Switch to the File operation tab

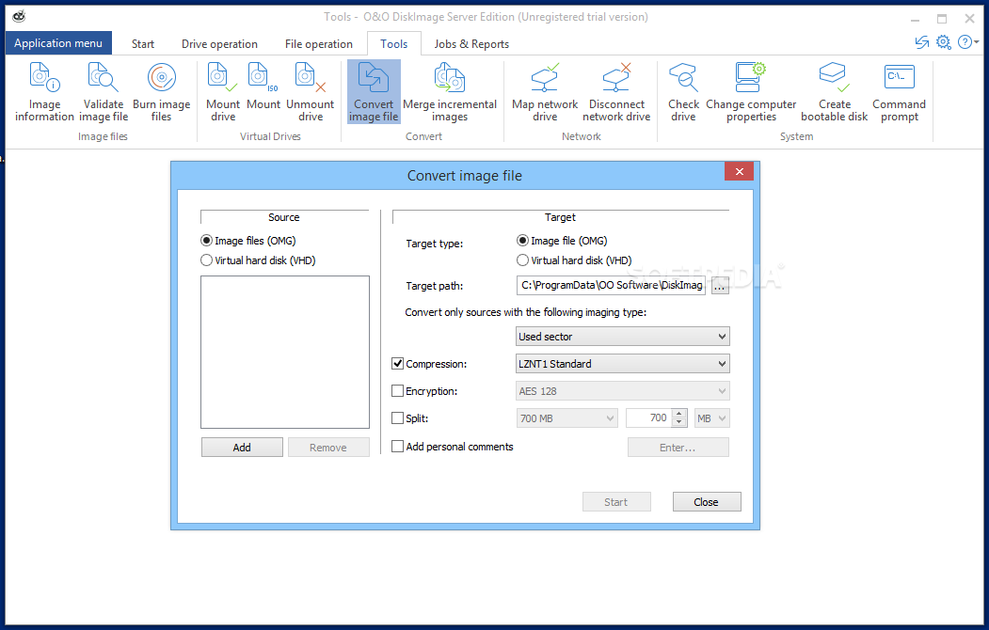318,44
